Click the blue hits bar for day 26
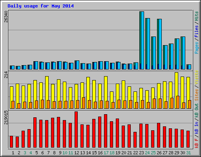The height and width of the screenshot is (157, 201). pos(160,44)
